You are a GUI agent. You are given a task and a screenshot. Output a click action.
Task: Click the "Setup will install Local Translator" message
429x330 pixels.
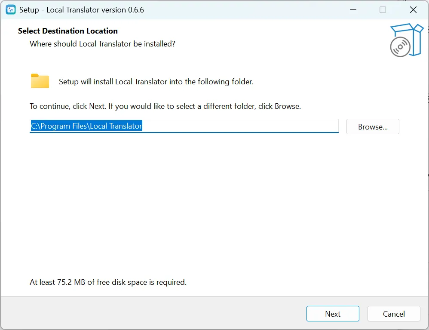click(156, 82)
